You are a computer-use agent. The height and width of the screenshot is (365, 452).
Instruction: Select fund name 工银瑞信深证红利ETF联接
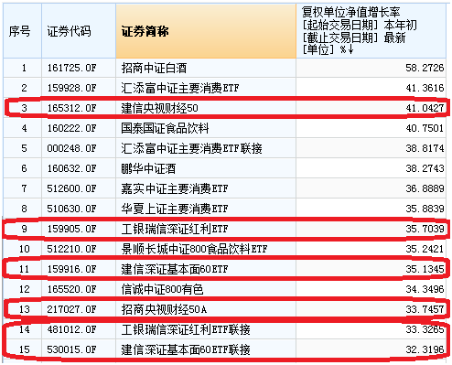tap(186, 329)
